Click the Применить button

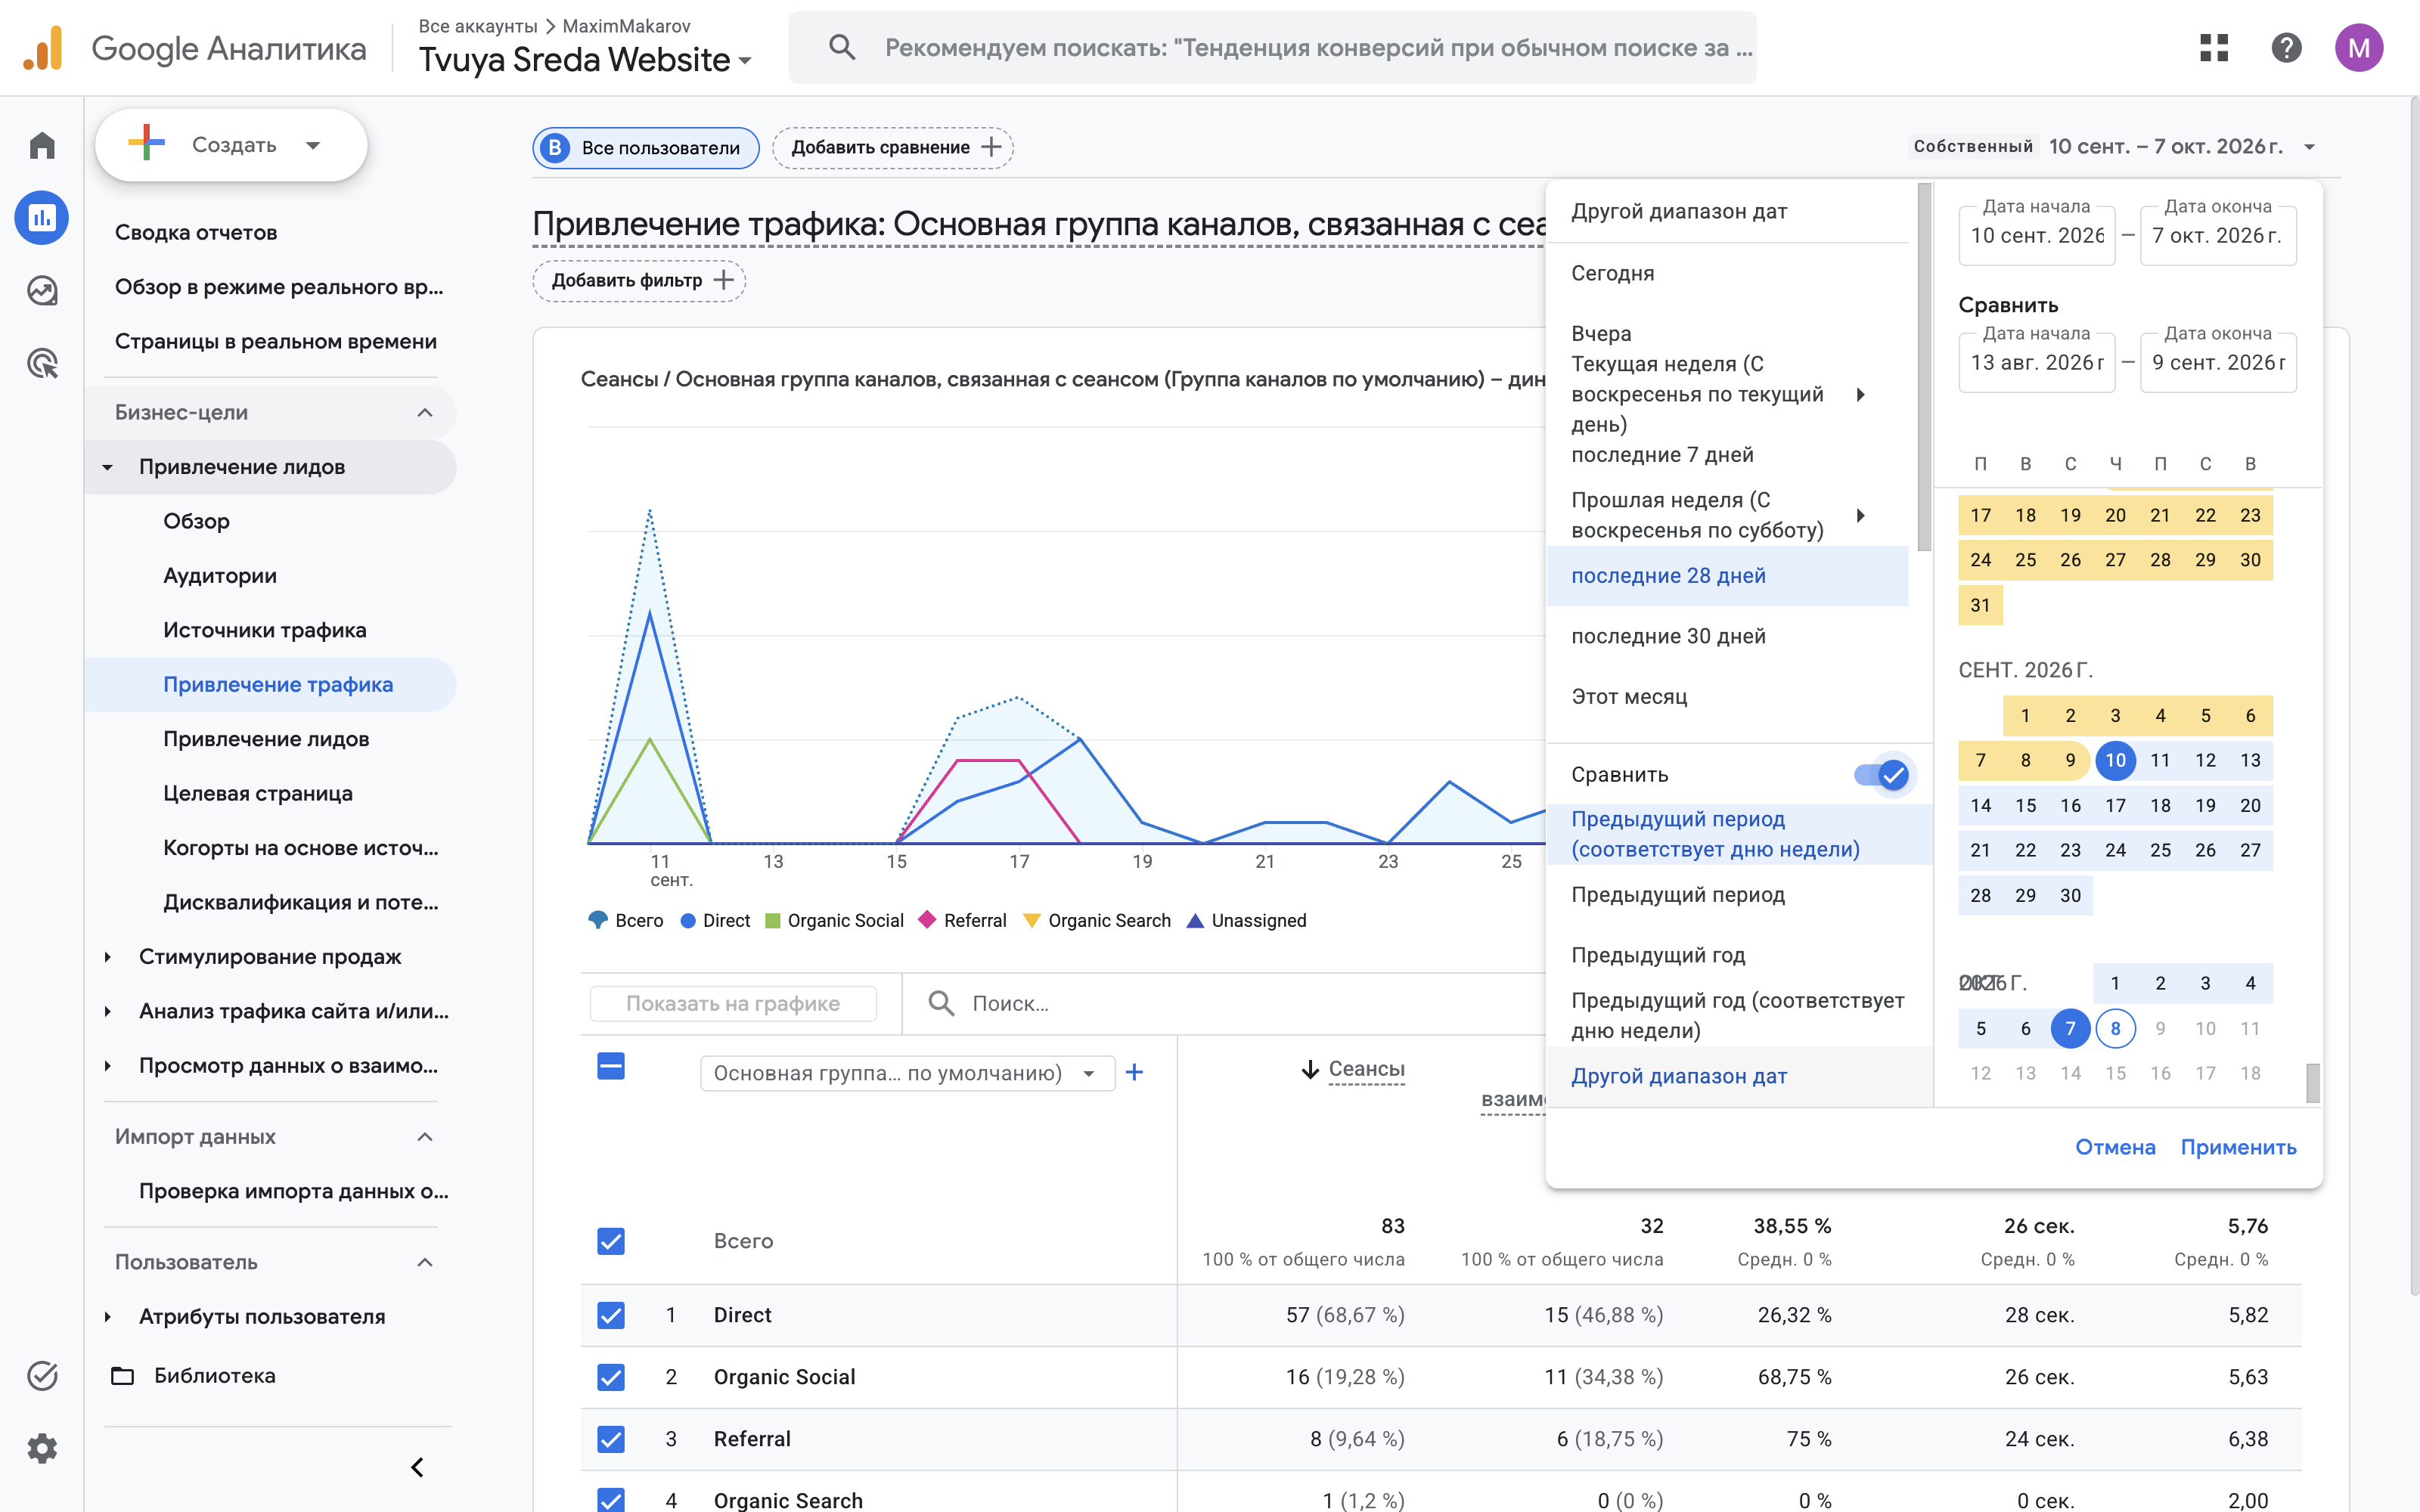point(2238,1147)
